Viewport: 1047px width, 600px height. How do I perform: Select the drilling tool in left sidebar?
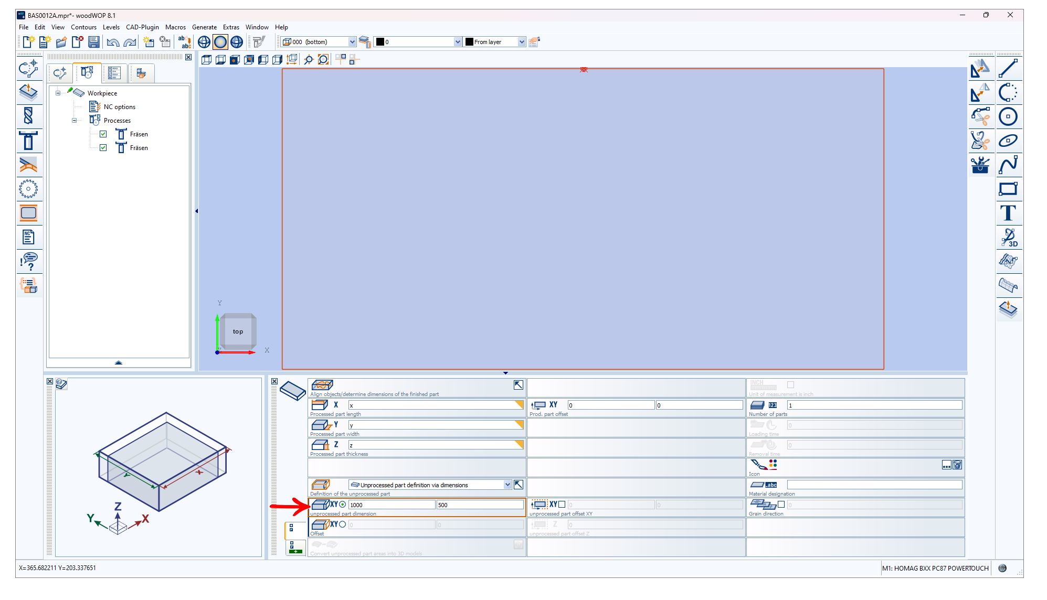28,116
